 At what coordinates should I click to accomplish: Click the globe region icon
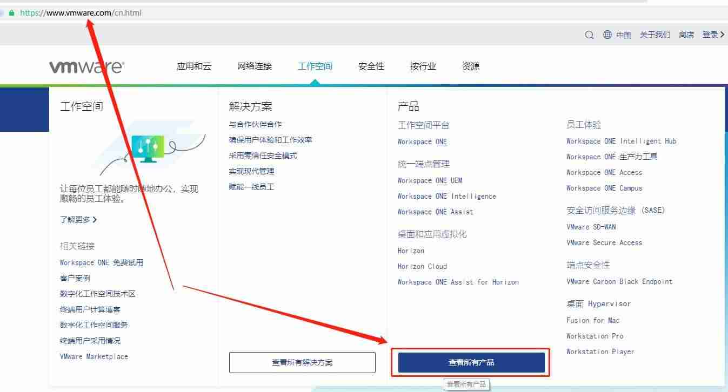click(607, 35)
